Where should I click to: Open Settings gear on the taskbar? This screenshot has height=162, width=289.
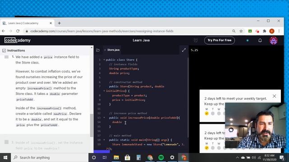click(172, 157)
